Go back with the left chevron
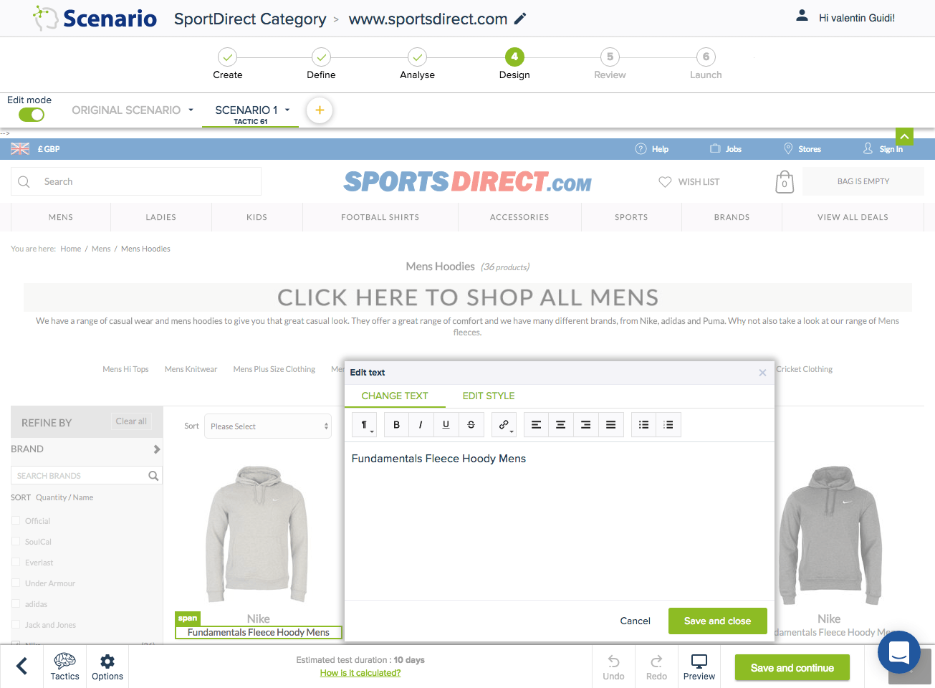Image resolution: width=935 pixels, height=688 pixels. 21,666
